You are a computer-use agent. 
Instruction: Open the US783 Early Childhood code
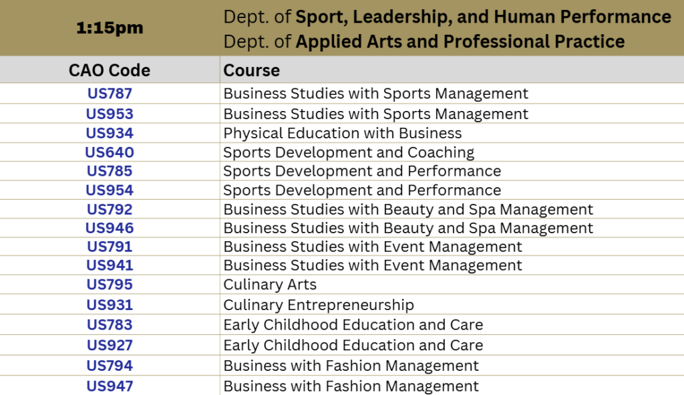[x=110, y=325]
